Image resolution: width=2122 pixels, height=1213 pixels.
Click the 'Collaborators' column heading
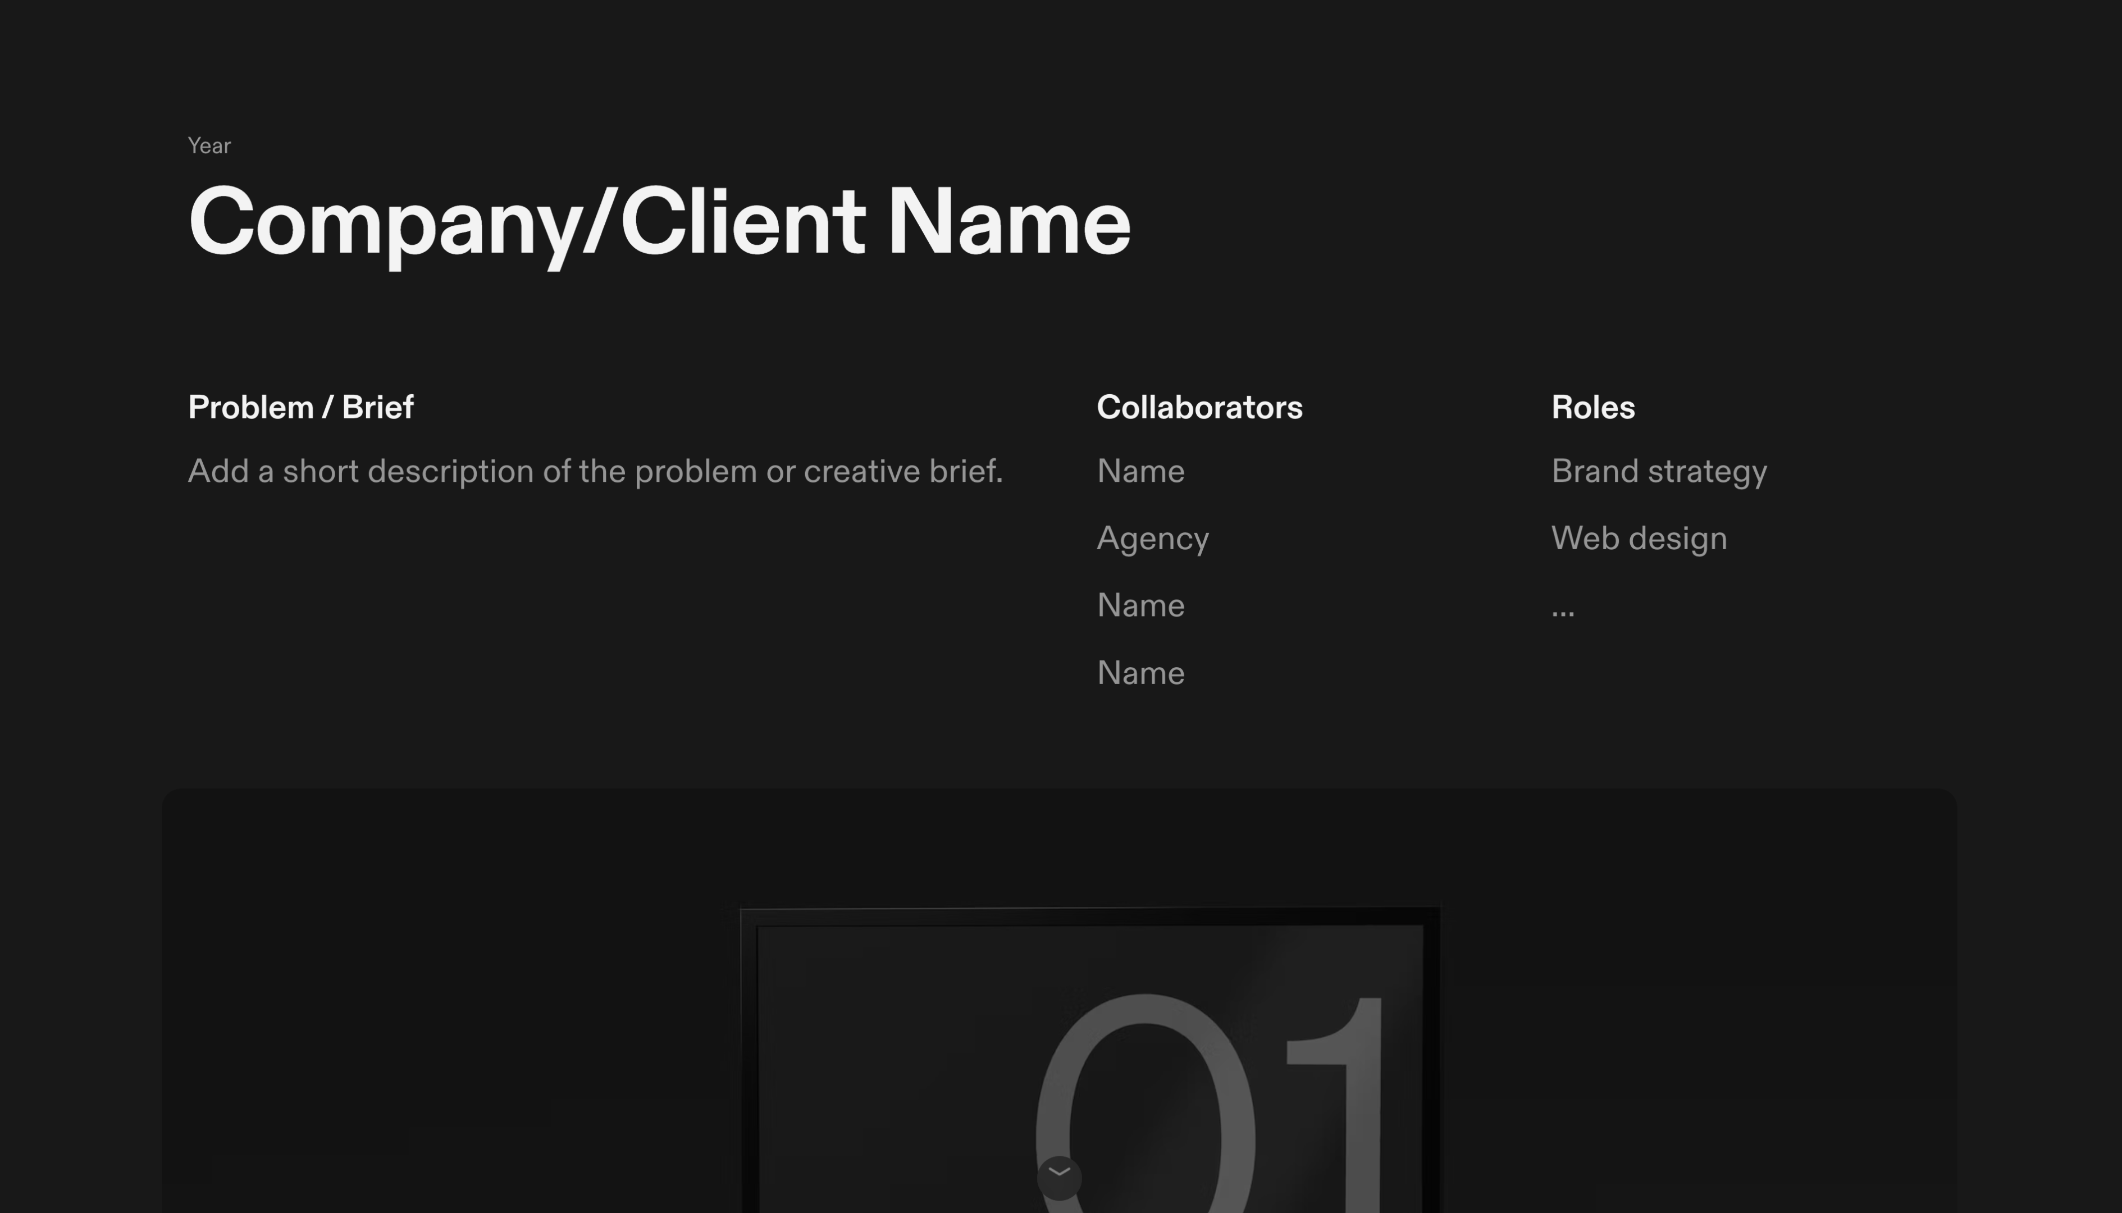point(1199,407)
